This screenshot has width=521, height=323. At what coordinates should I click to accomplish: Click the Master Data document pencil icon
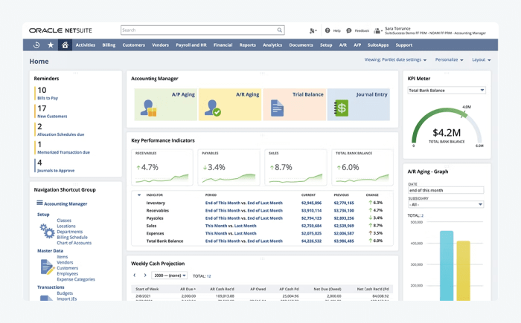point(47,267)
